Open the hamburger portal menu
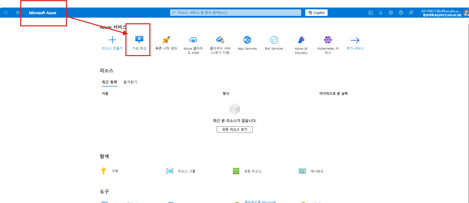The image size is (469, 203). click(18, 13)
